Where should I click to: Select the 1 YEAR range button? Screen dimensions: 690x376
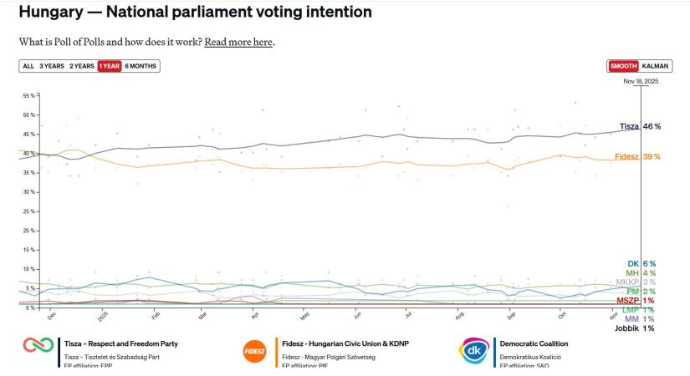(110, 66)
